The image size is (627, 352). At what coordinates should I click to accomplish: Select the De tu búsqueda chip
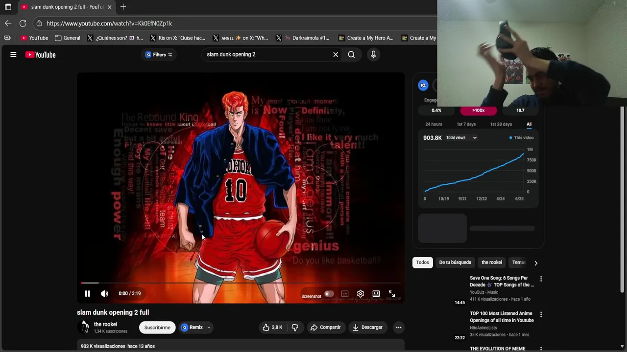click(x=455, y=263)
